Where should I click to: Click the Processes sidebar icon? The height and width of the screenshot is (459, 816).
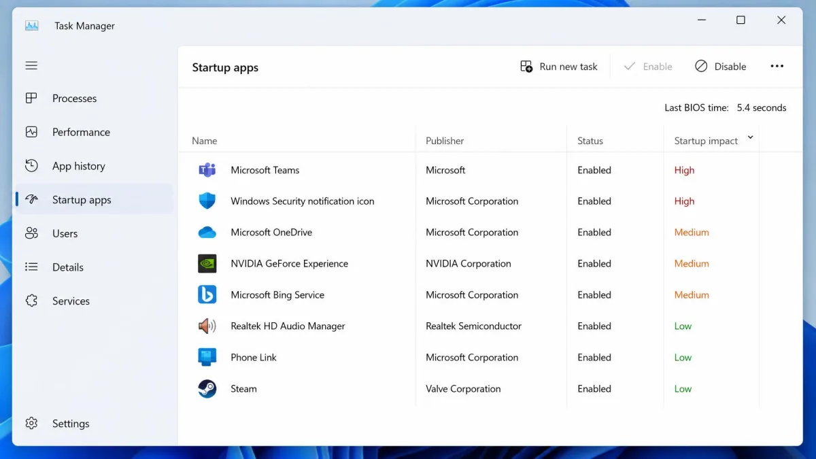click(31, 98)
